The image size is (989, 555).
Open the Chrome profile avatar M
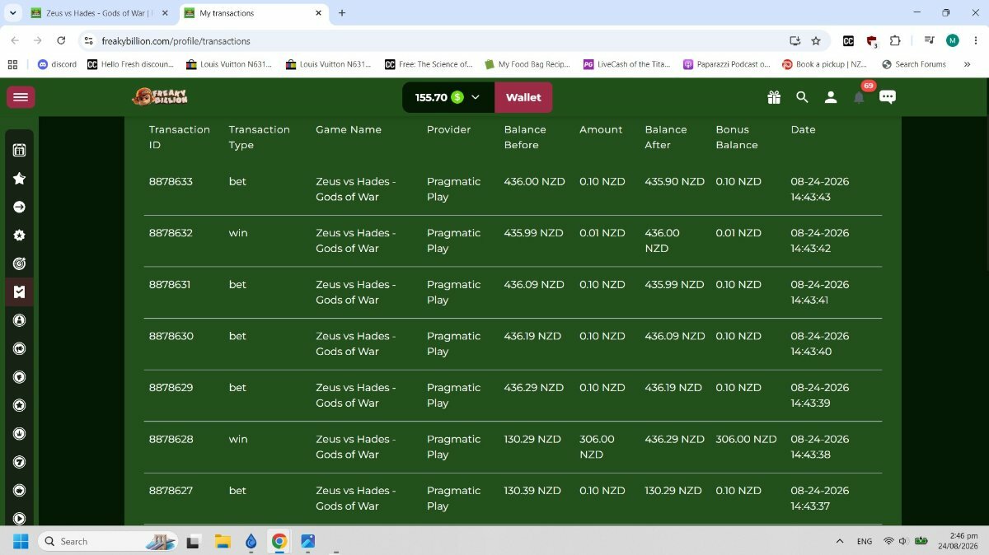click(x=953, y=40)
